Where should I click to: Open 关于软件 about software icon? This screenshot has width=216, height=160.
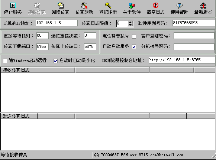(132, 6)
